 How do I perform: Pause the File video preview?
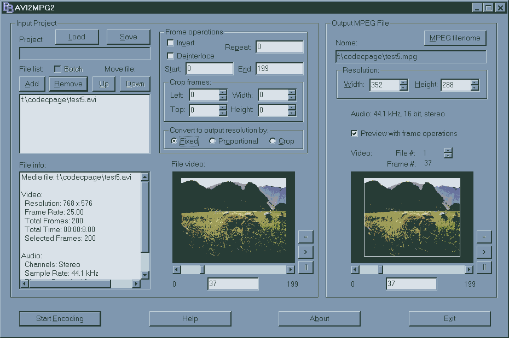[305, 268]
